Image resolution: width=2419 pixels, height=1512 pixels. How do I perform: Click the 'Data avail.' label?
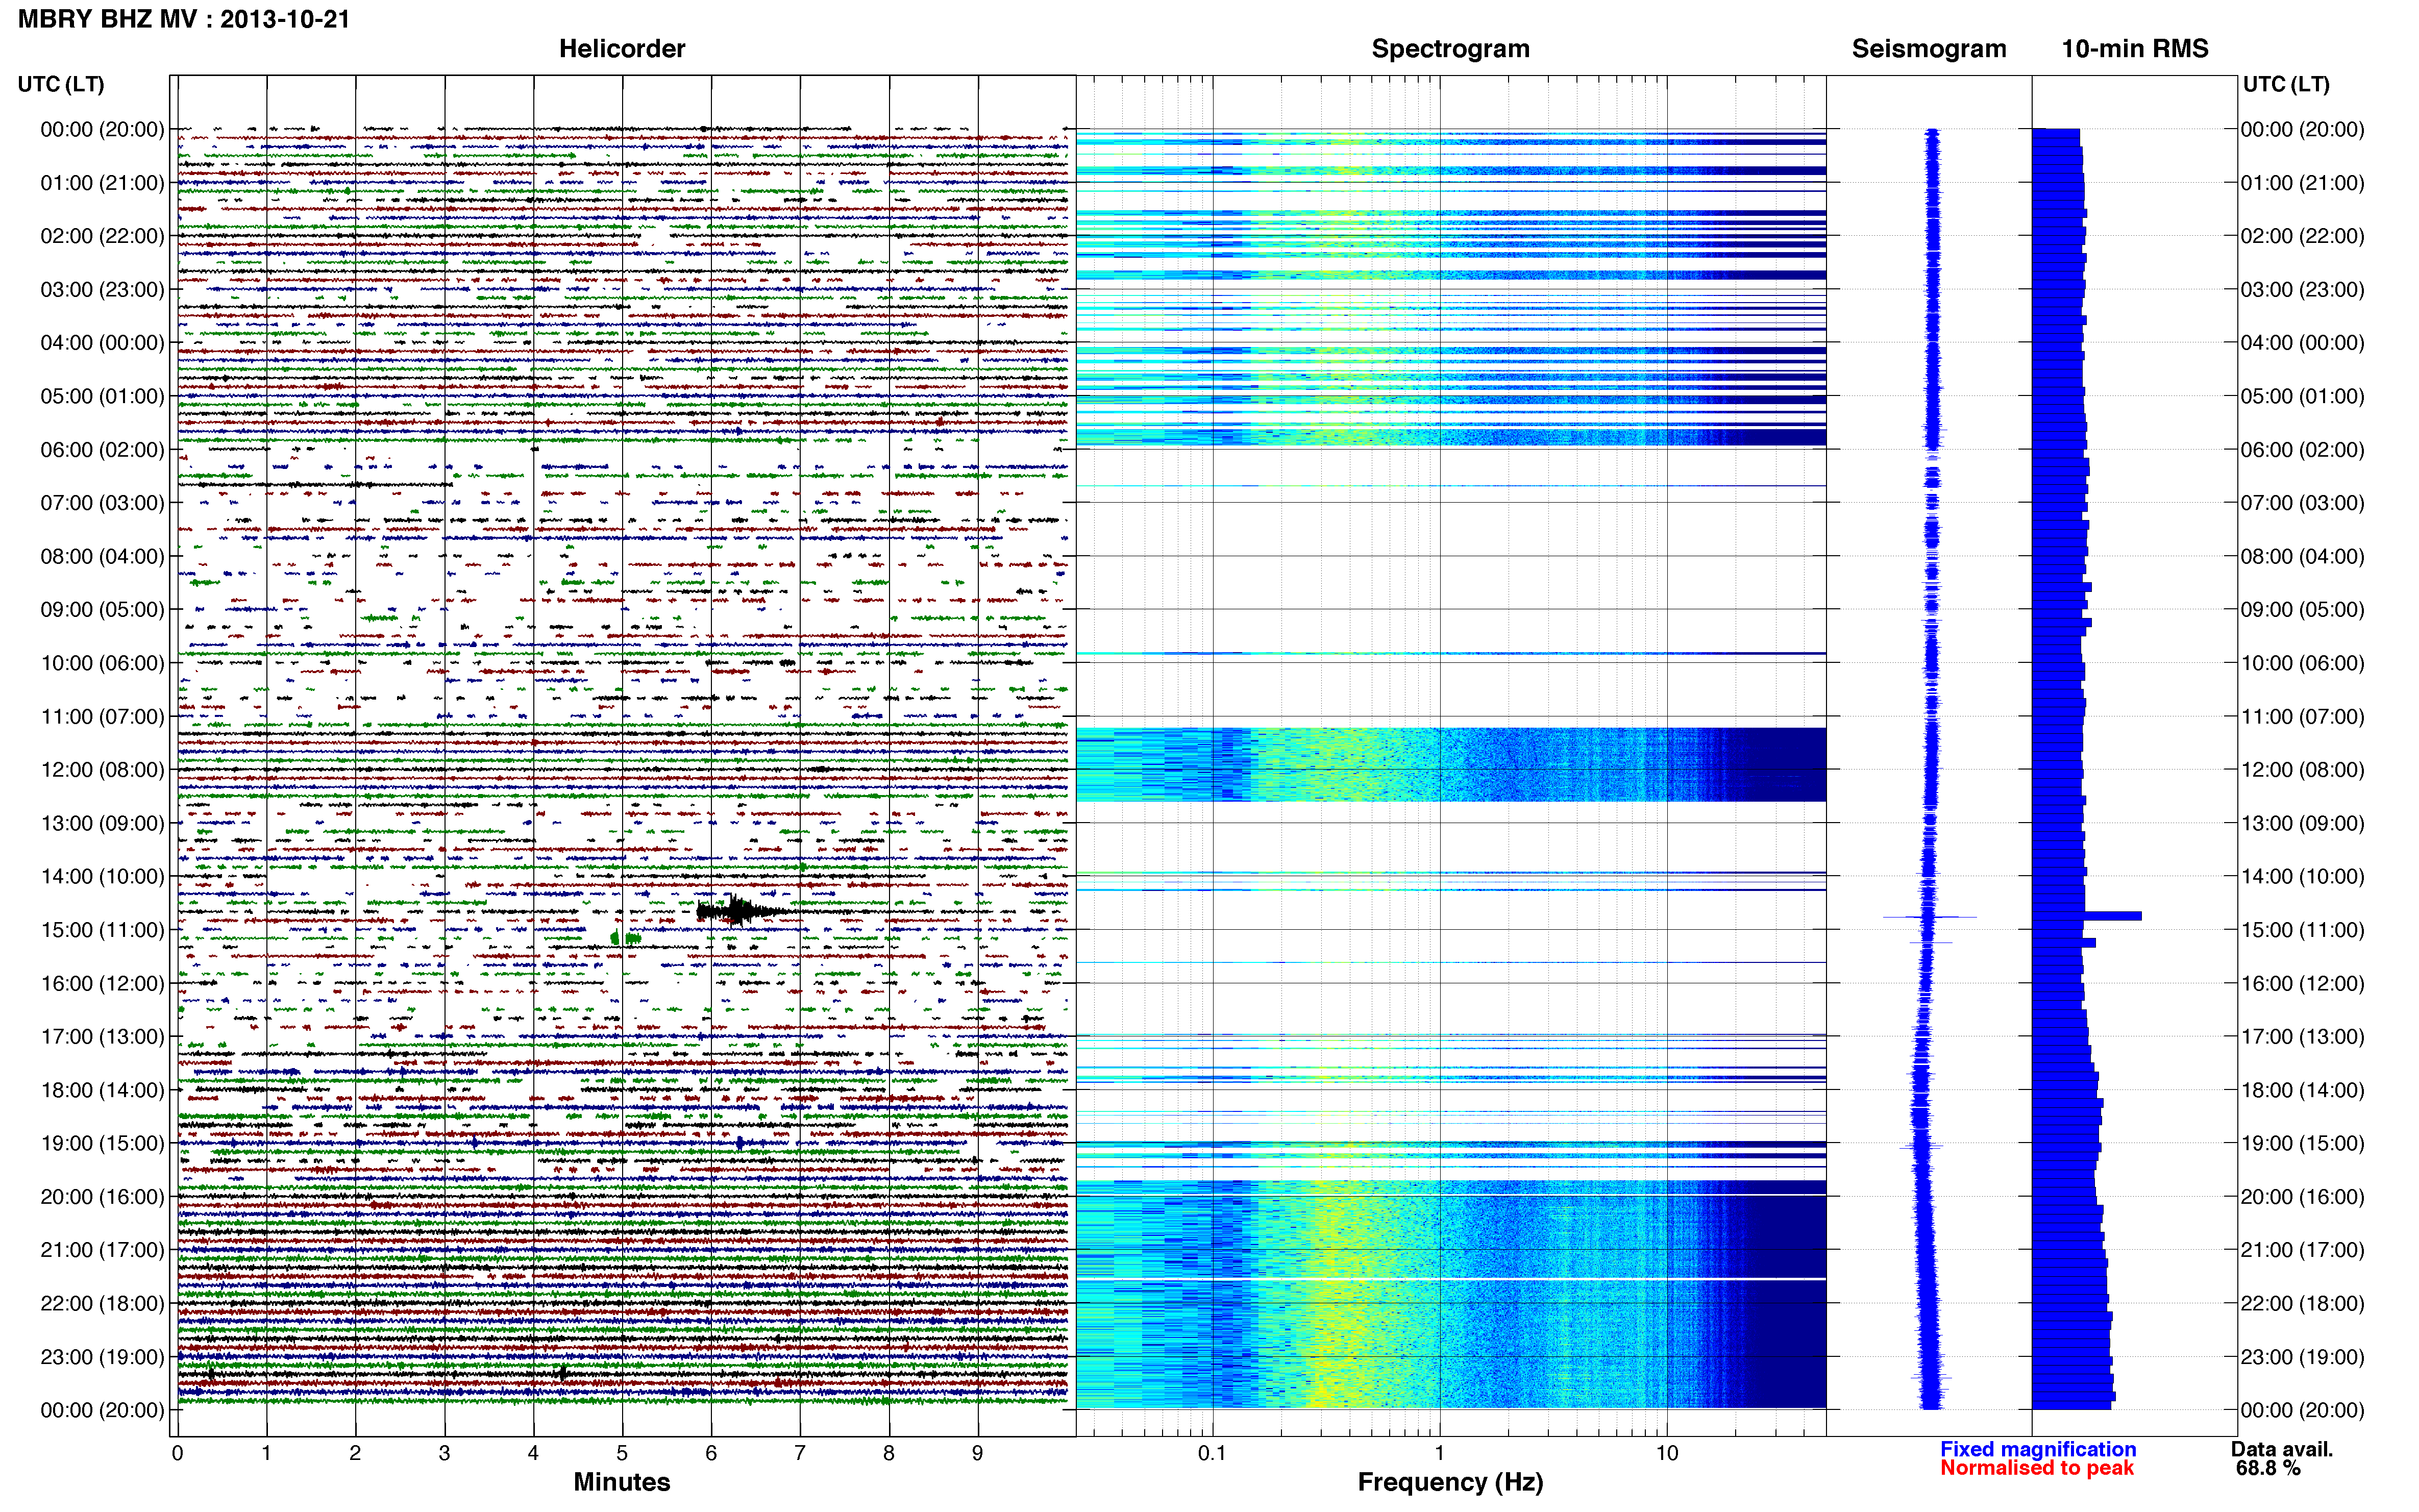coord(2281,1449)
